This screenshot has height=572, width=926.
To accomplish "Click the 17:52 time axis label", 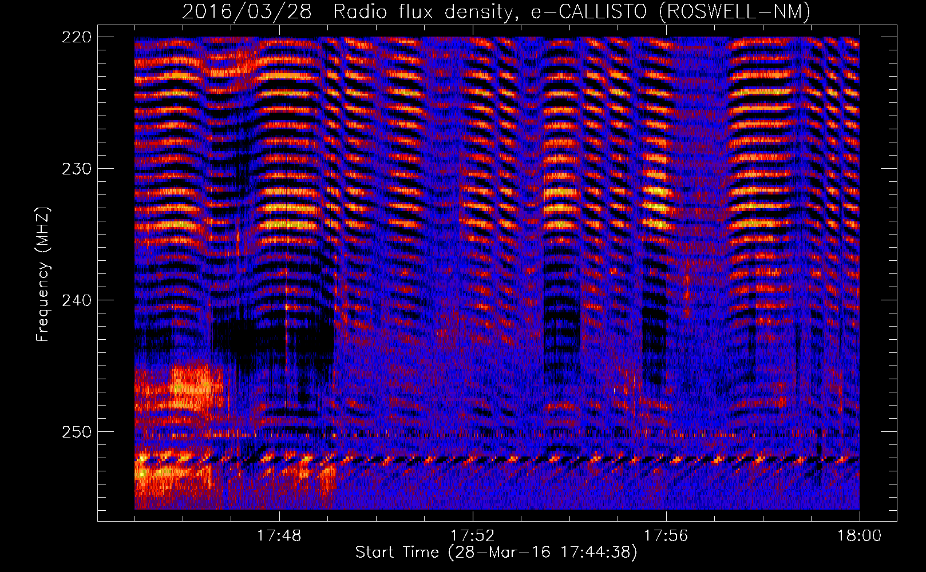I will 472,536.
